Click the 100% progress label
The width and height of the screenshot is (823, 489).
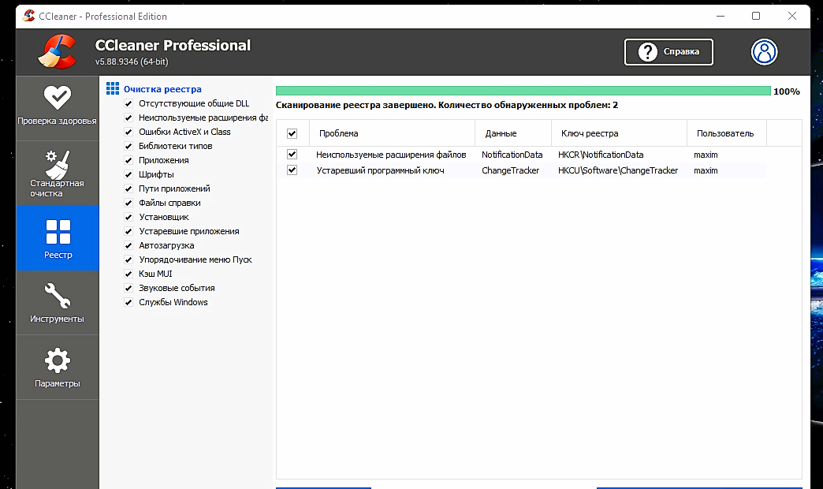[x=786, y=91]
